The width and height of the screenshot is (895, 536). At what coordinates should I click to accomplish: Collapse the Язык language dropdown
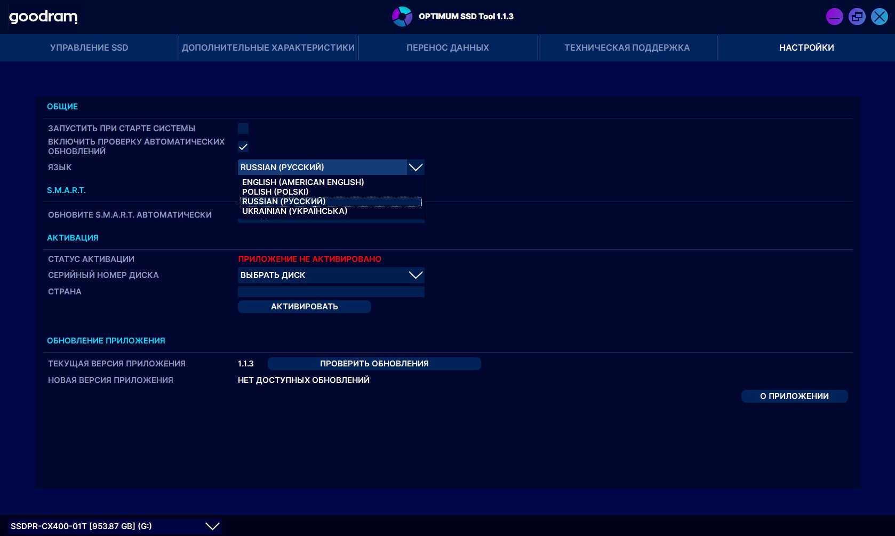[415, 167]
